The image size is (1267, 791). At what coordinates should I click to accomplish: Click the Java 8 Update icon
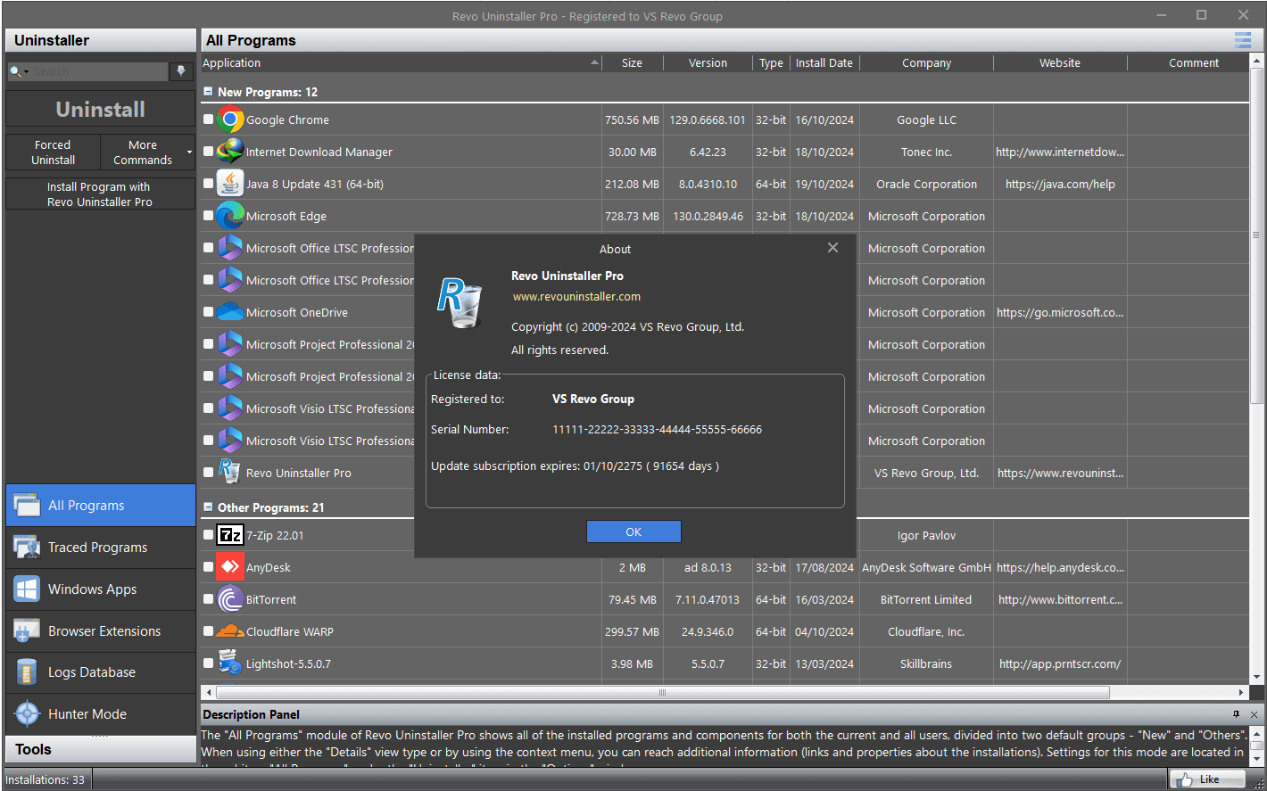click(x=230, y=184)
